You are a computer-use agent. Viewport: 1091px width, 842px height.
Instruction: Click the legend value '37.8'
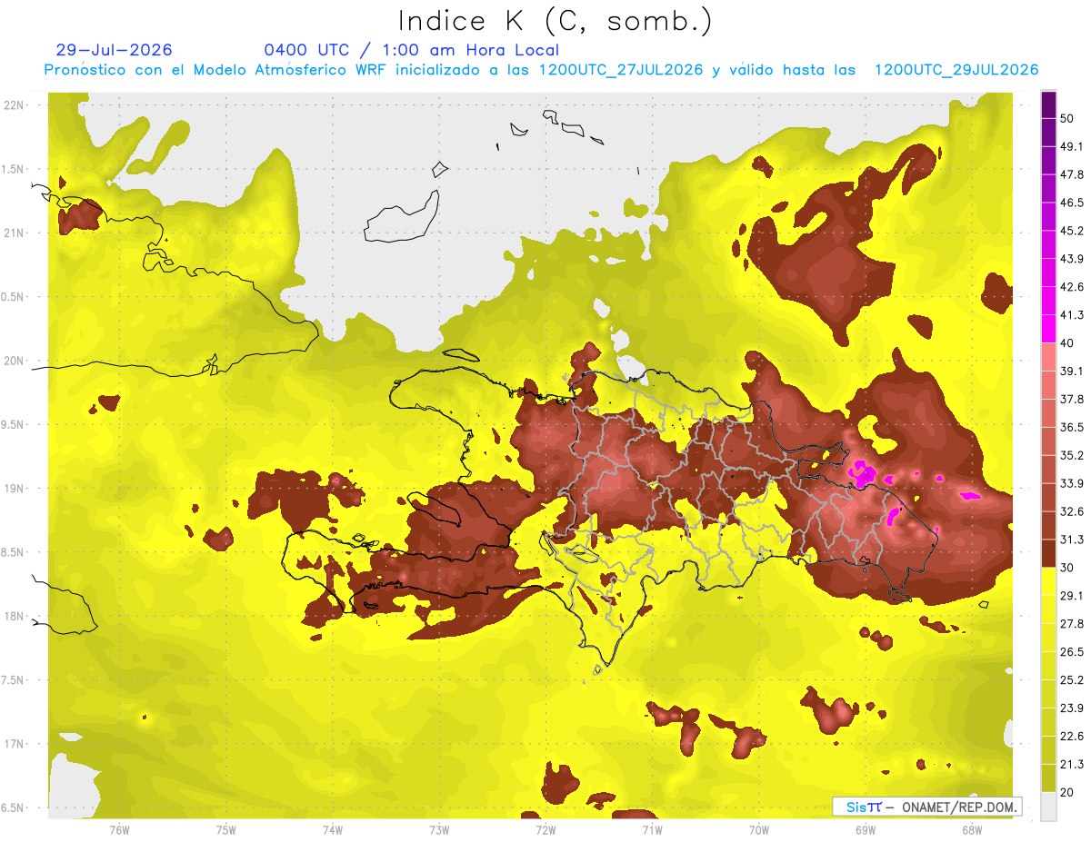1072,399
